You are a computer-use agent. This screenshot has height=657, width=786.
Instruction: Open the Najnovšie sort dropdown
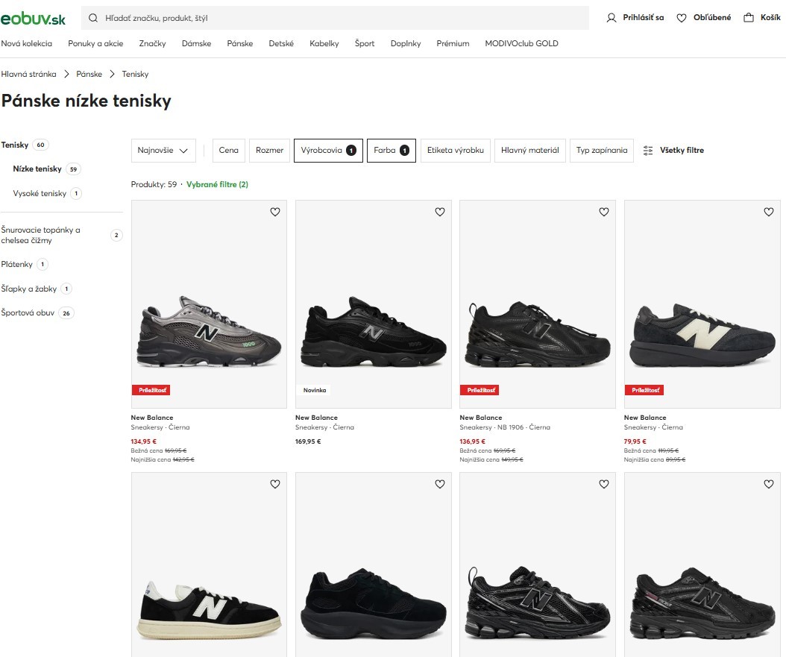163,151
